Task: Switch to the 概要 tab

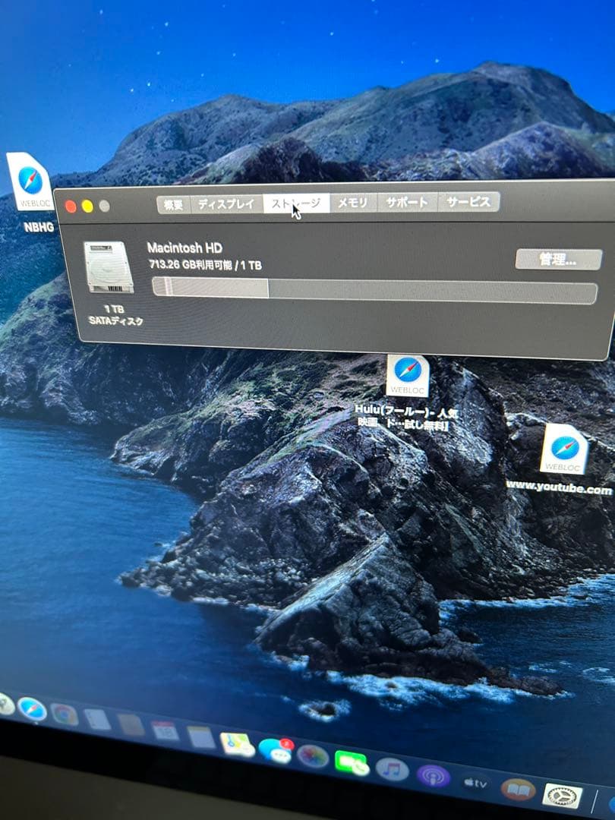Action: [173, 204]
